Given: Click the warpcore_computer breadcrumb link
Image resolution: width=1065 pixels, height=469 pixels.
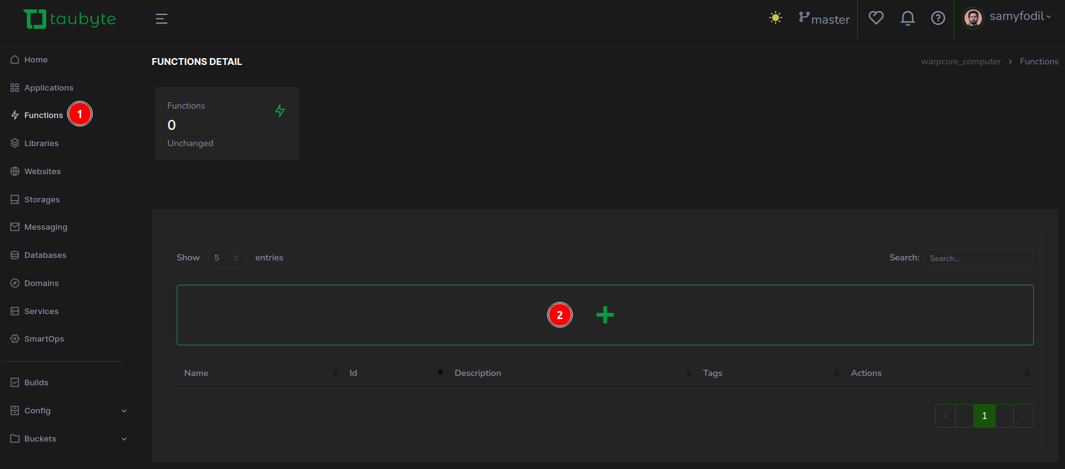Looking at the screenshot, I should click(960, 61).
